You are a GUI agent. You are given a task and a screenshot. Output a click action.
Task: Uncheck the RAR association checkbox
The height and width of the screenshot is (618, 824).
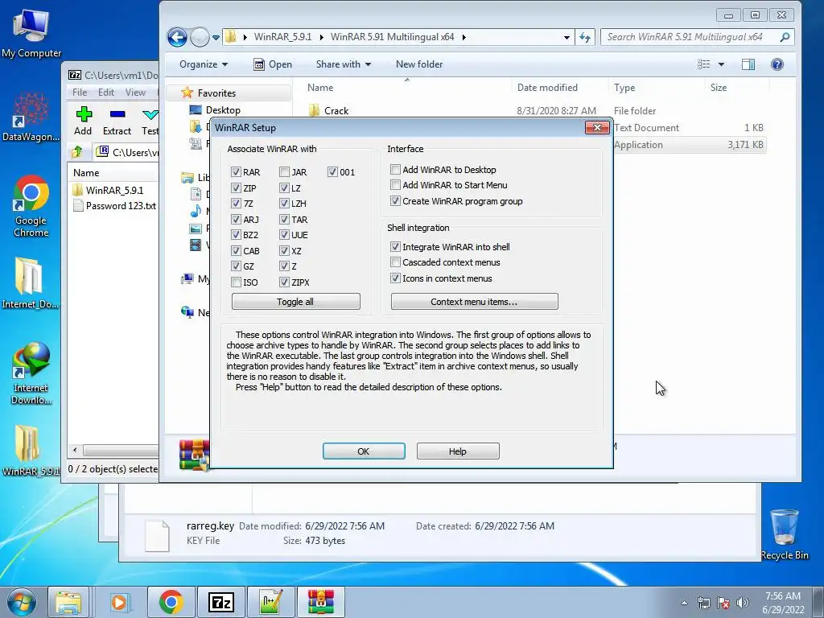pyautogui.click(x=236, y=172)
